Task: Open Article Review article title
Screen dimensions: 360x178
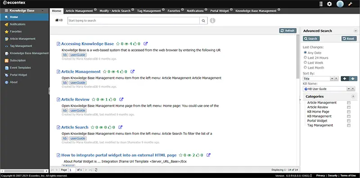Action: (75, 99)
